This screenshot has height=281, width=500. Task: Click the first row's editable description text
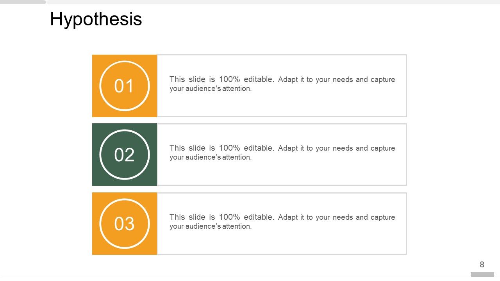pos(282,84)
